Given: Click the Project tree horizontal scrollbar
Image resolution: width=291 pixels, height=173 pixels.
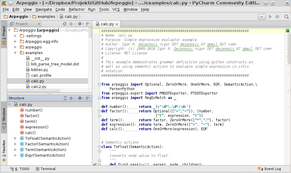Looking at the screenshot, I should coord(34,91).
